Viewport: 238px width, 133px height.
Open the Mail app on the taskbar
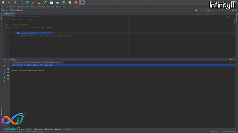(57, 3)
